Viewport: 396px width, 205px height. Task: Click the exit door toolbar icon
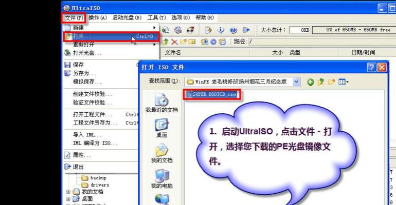point(246,30)
